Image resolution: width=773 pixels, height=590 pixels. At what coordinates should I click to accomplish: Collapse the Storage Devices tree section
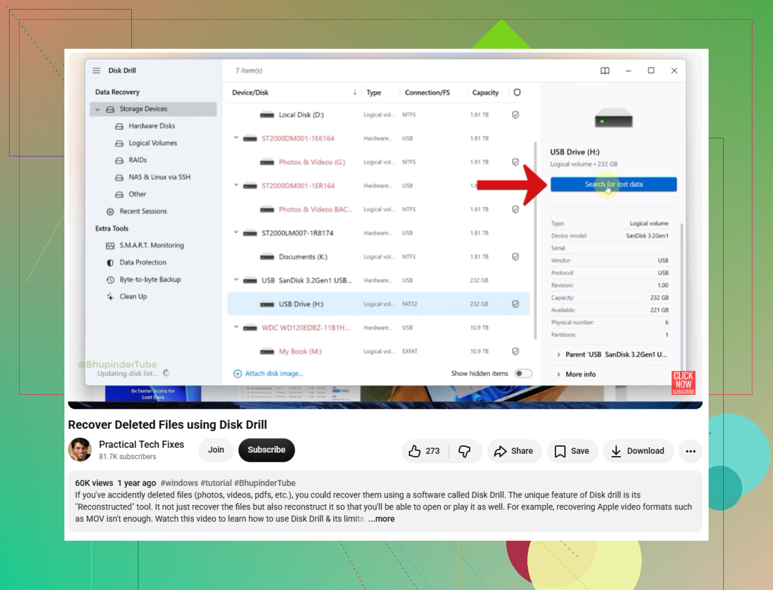[98, 109]
